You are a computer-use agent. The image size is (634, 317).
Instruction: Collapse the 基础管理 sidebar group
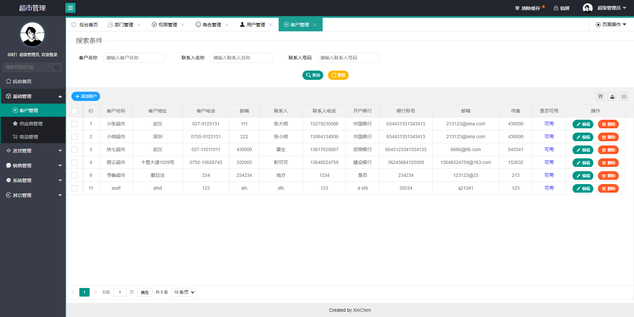(33, 96)
